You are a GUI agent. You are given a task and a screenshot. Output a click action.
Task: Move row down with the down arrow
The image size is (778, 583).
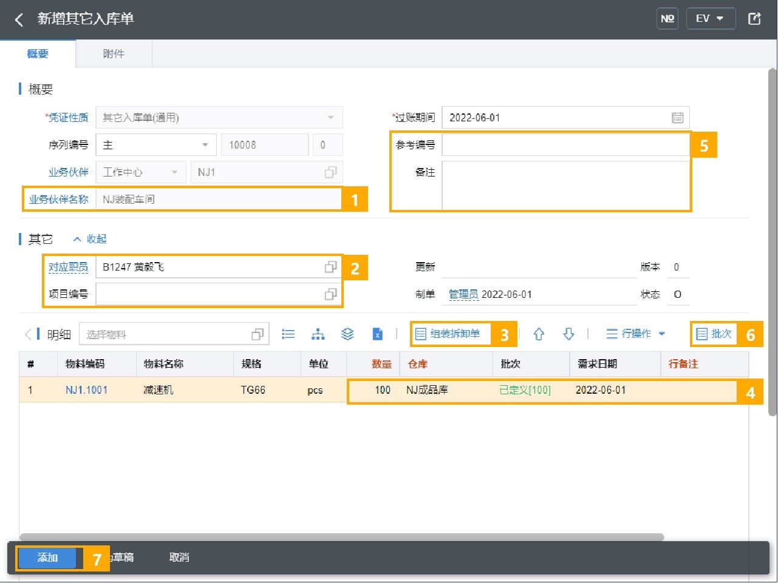568,334
